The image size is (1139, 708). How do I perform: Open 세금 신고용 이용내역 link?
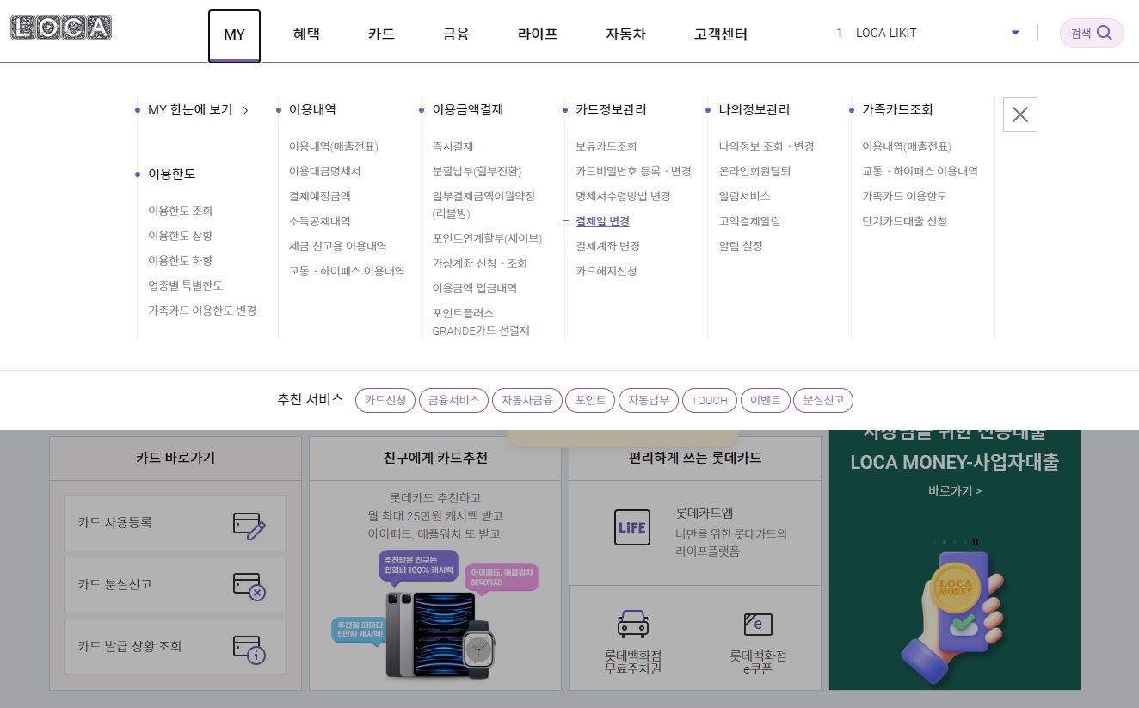[337, 246]
